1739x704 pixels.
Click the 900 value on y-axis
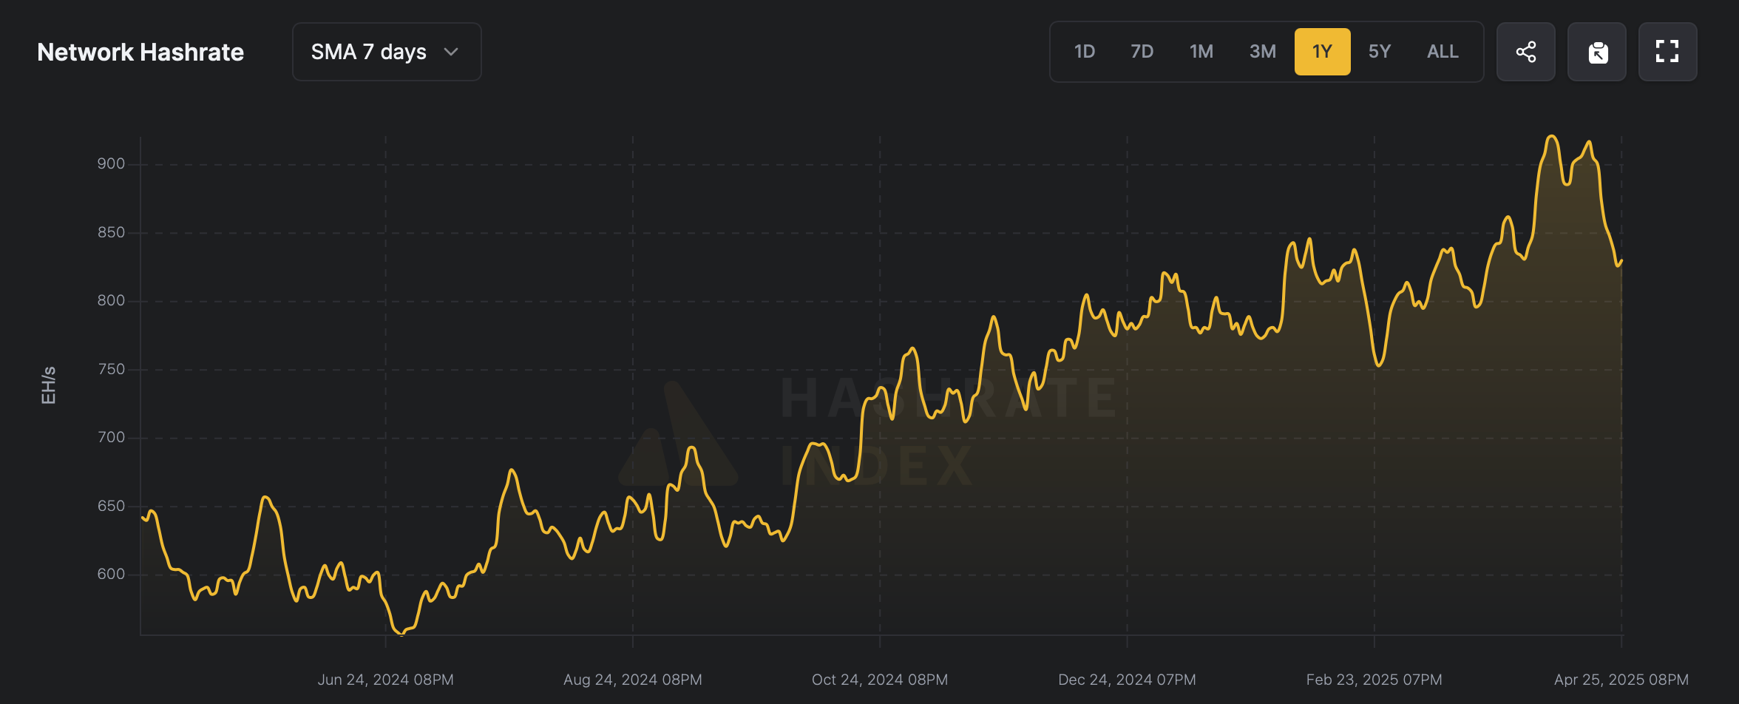111,163
